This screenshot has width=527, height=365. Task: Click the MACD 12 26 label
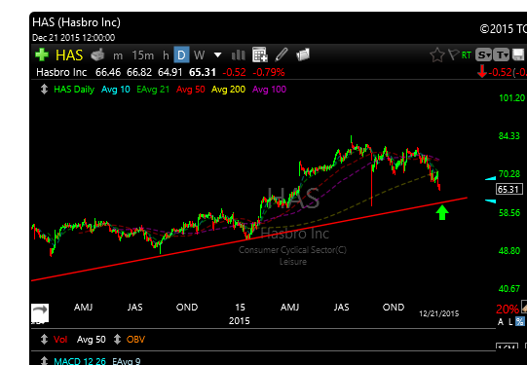tap(80, 362)
